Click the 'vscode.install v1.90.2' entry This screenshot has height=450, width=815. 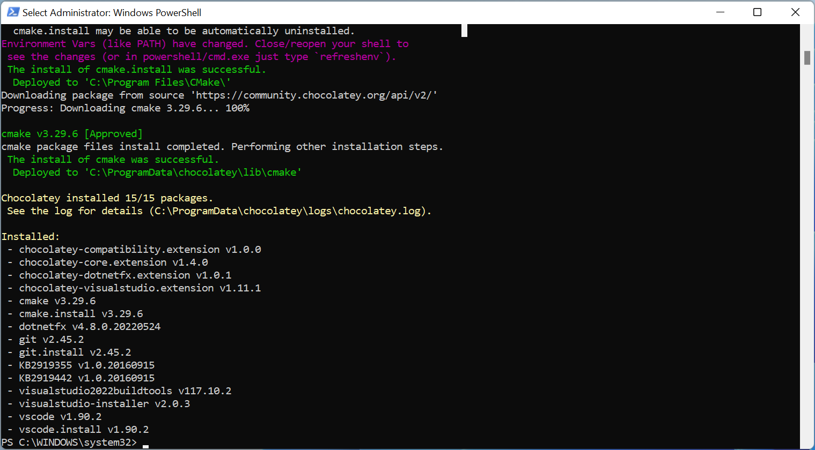[84, 430]
